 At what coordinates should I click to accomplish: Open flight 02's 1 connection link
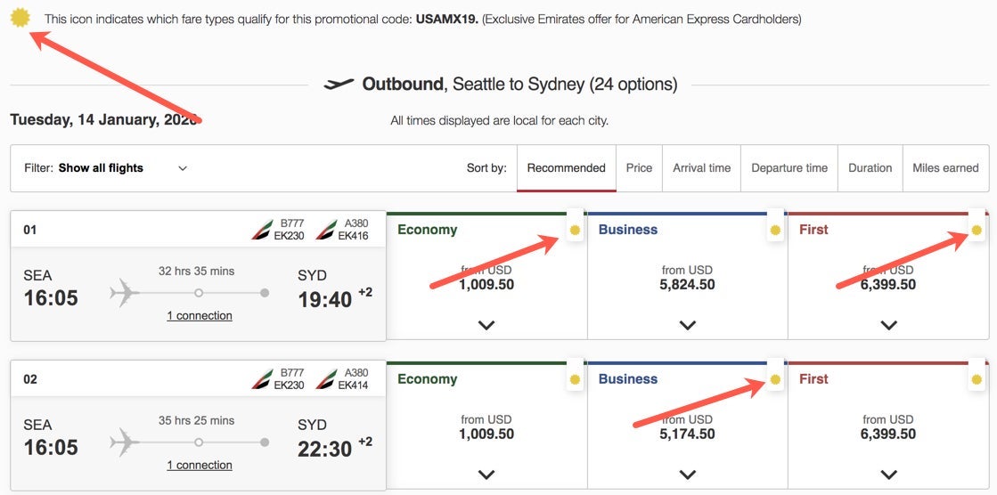[x=200, y=466]
